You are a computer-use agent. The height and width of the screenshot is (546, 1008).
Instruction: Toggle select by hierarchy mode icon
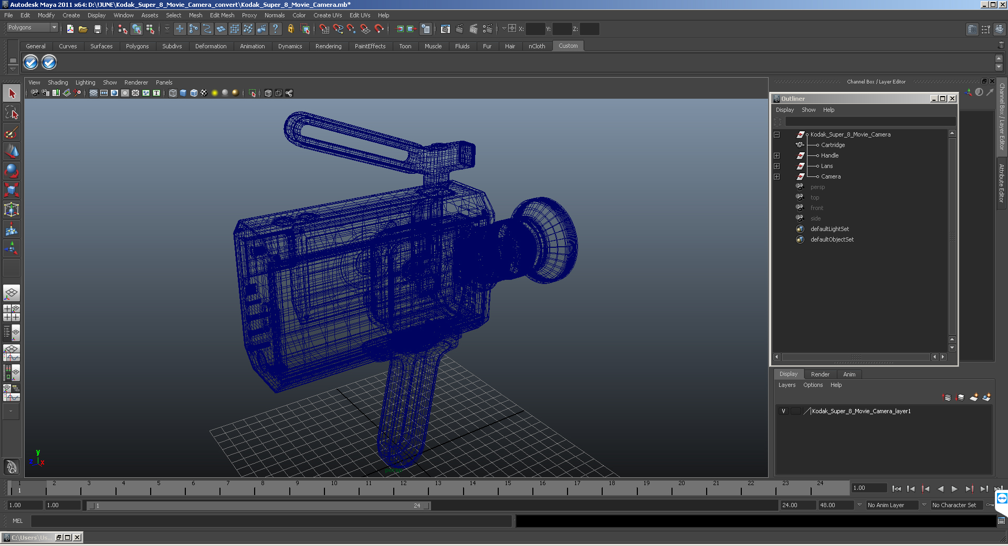123,29
